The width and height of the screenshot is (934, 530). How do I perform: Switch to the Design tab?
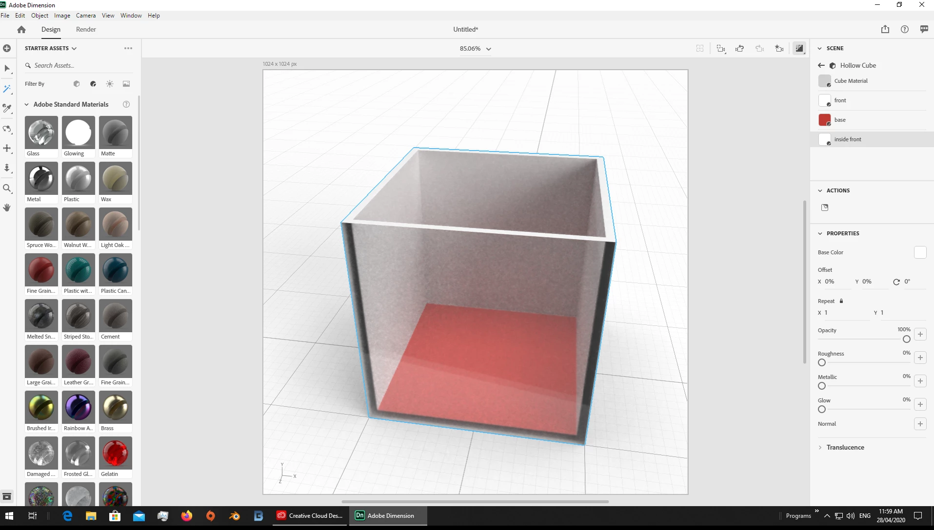pos(51,29)
